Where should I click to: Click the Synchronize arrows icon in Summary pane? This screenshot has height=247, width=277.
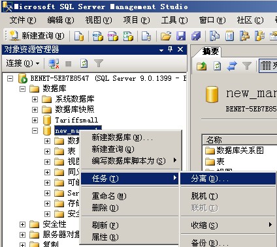[232, 66]
